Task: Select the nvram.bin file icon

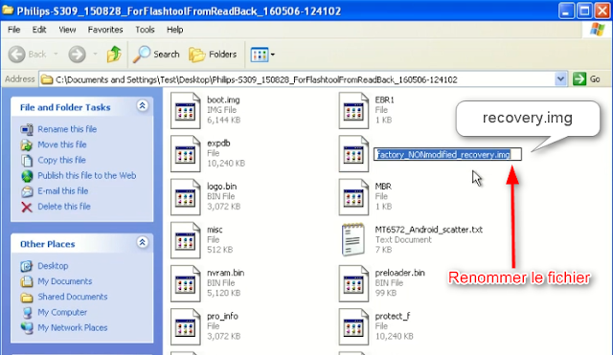Action: point(185,283)
